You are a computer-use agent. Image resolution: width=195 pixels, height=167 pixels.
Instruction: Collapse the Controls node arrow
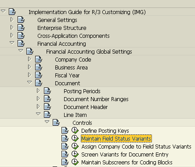(x=47, y=122)
